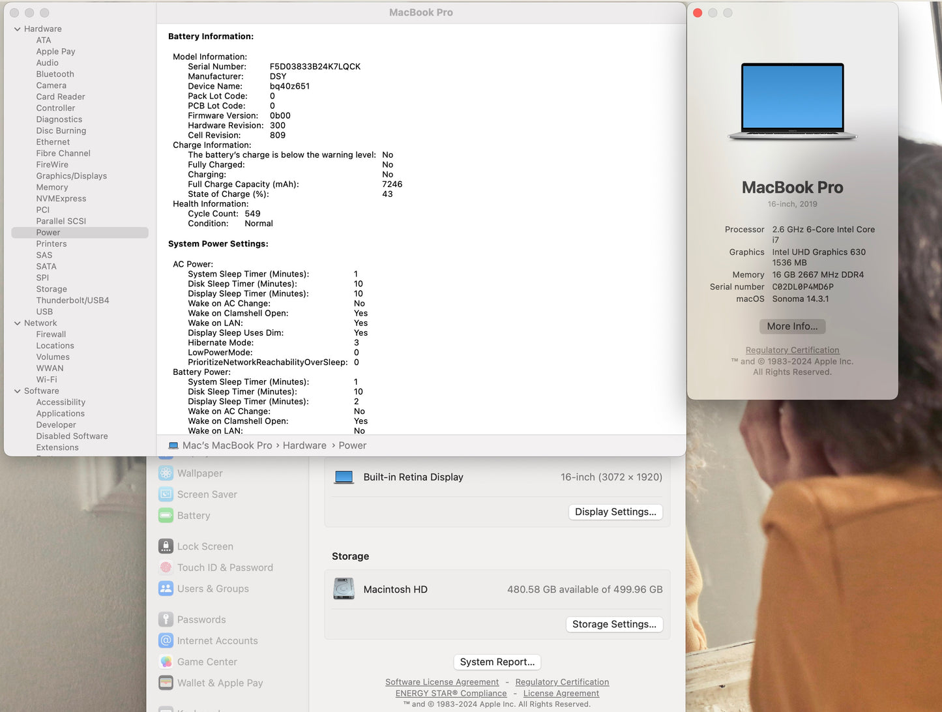Open the Regulatory Certification link
This screenshot has height=712, width=942.
click(792, 349)
